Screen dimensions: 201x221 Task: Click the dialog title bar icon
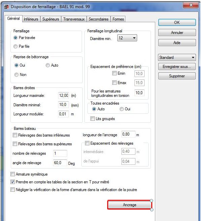click(x=6, y=7)
